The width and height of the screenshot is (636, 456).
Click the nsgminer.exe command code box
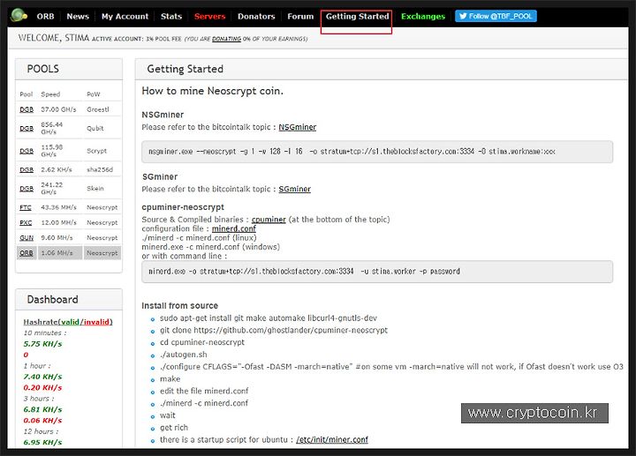pyautogui.click(x=377, y=152)
